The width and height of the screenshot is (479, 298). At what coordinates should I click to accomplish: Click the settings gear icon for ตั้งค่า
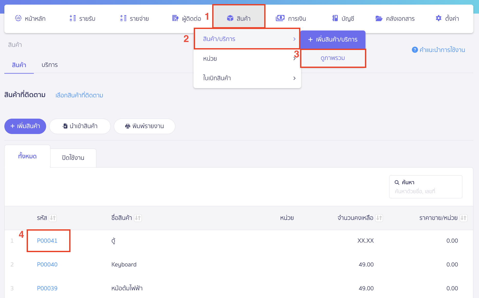439,18
